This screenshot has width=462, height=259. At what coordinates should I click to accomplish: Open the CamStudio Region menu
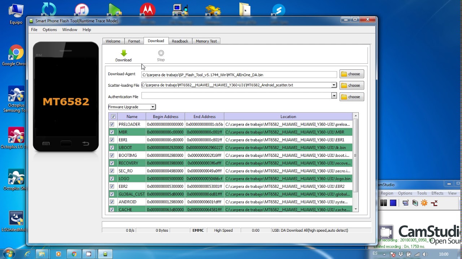(387, 193)
